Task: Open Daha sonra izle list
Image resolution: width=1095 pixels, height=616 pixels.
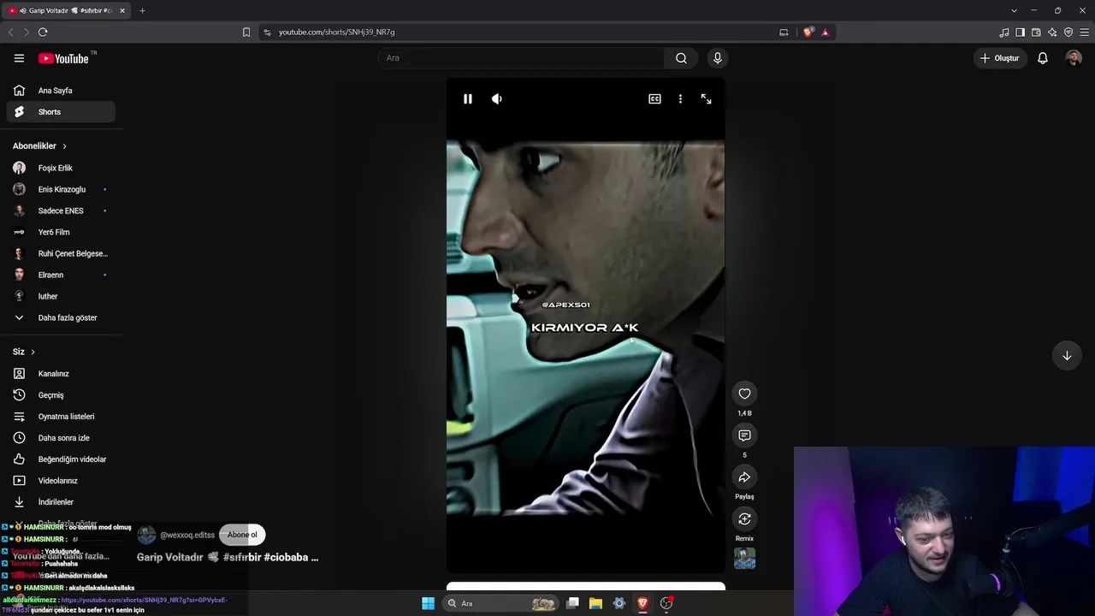Action: pyautogui.click(x=61, y=438)
